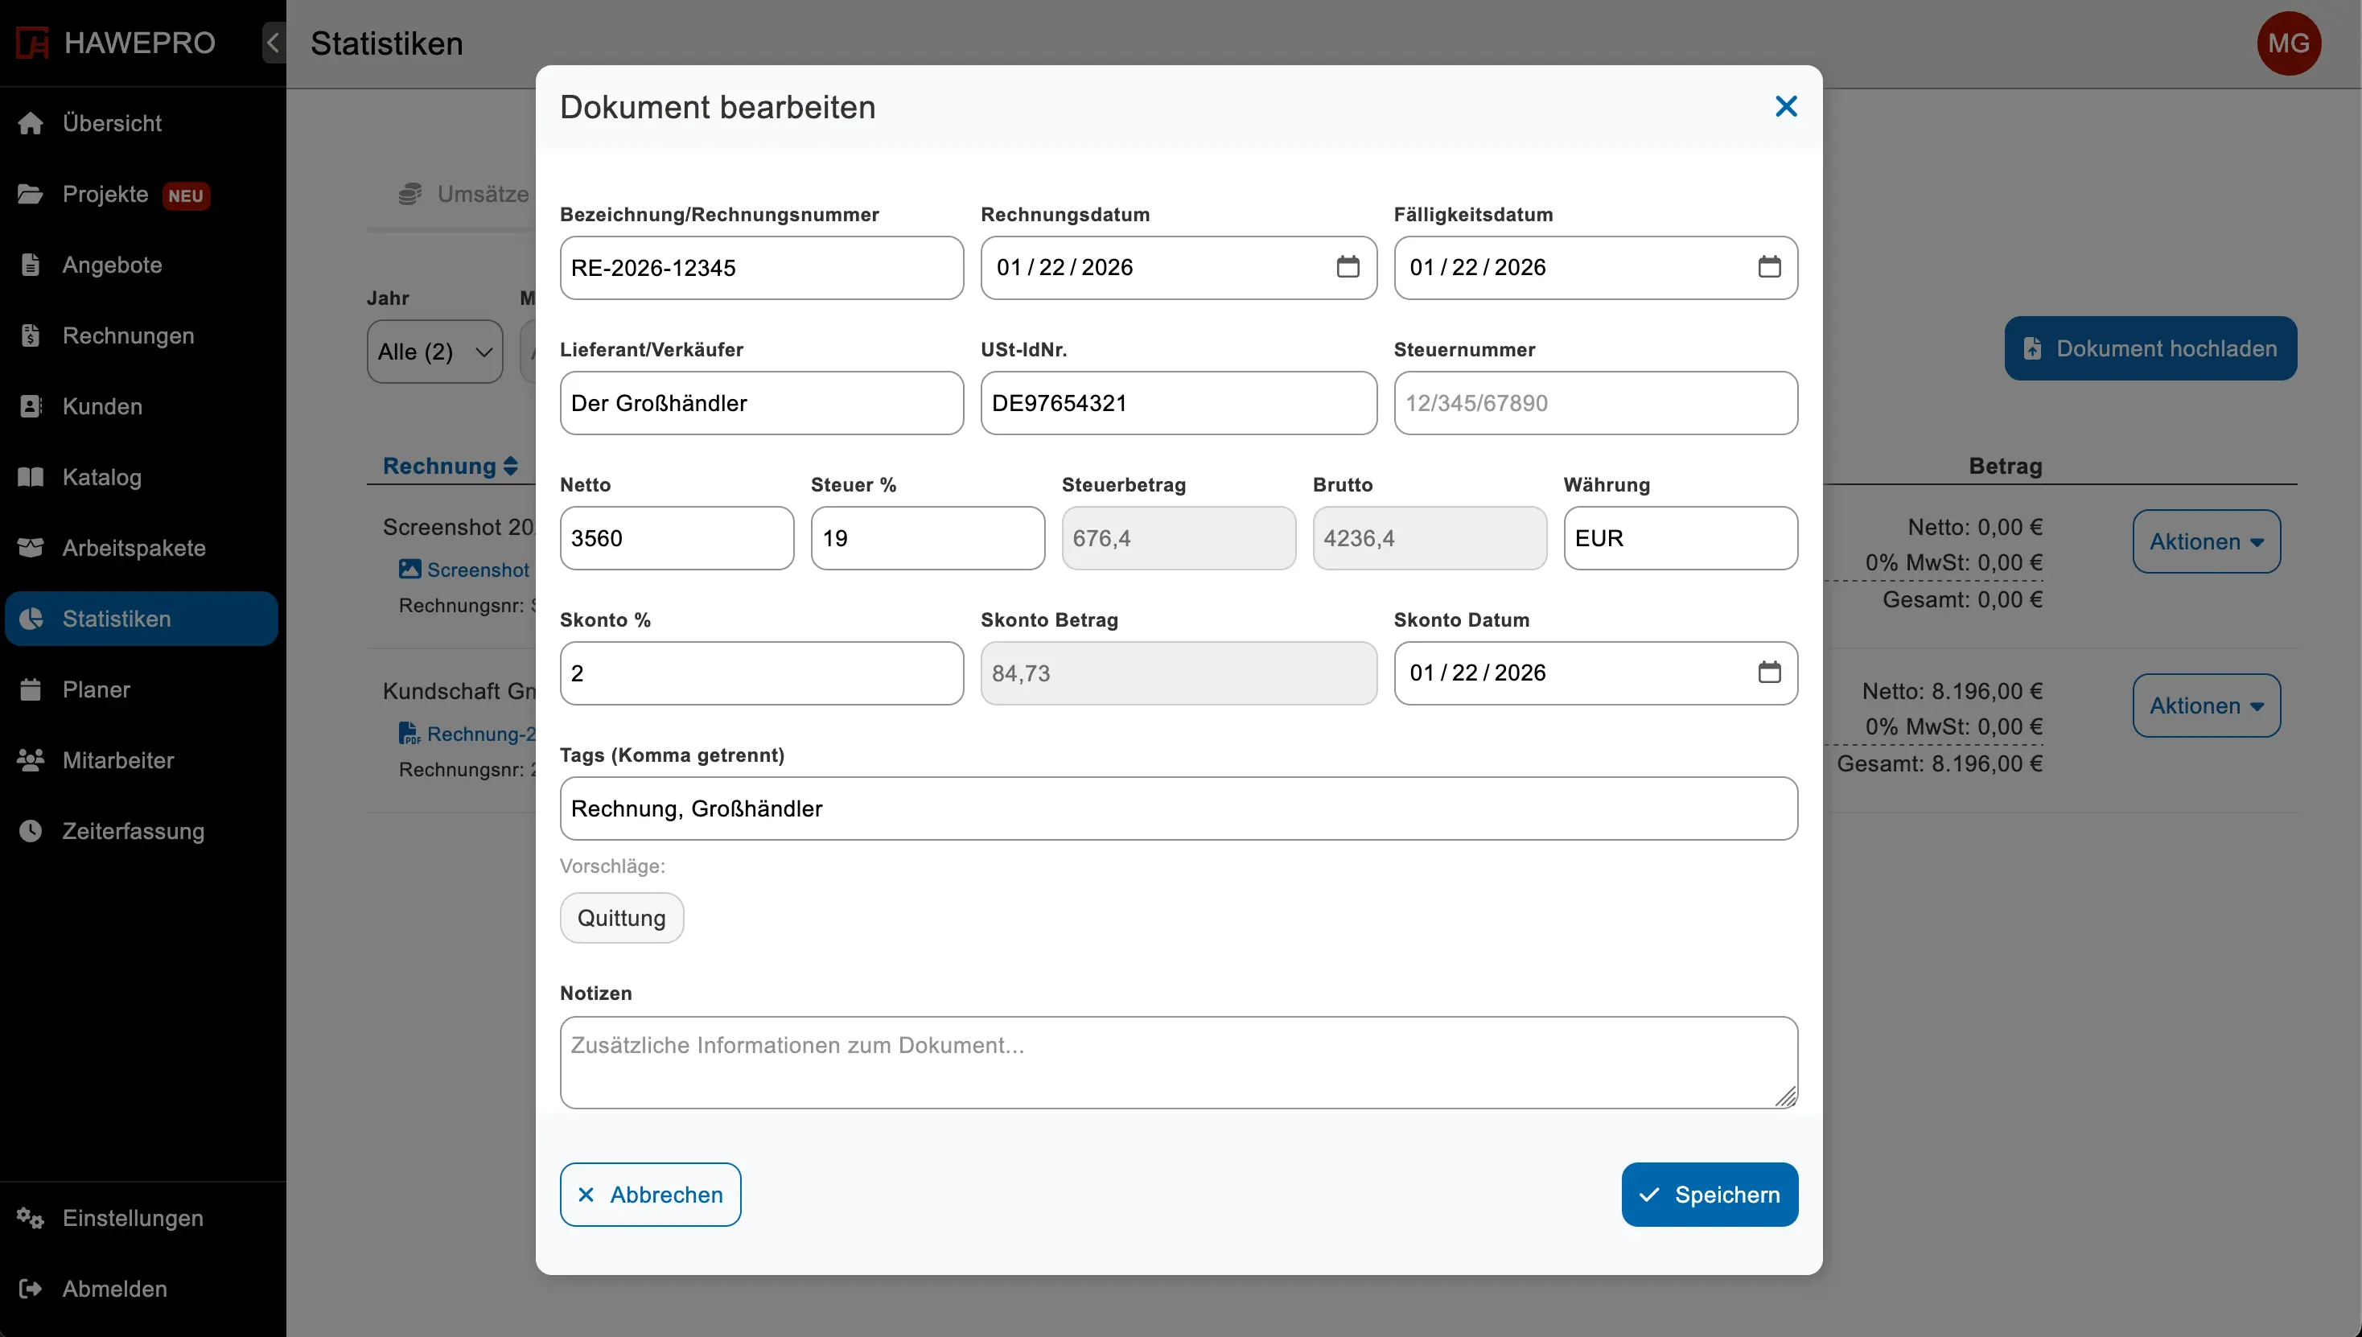2362x1337 pixels.
Task: Click the Abbrechen button
Action: [650, 1195]
